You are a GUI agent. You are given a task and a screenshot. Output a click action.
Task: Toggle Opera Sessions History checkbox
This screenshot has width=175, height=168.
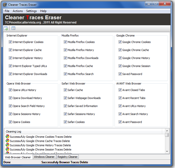pos(10,114)
